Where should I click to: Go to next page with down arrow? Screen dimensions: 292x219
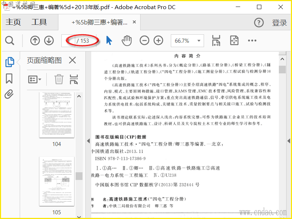pyautogui.click(x=49, y=41)
